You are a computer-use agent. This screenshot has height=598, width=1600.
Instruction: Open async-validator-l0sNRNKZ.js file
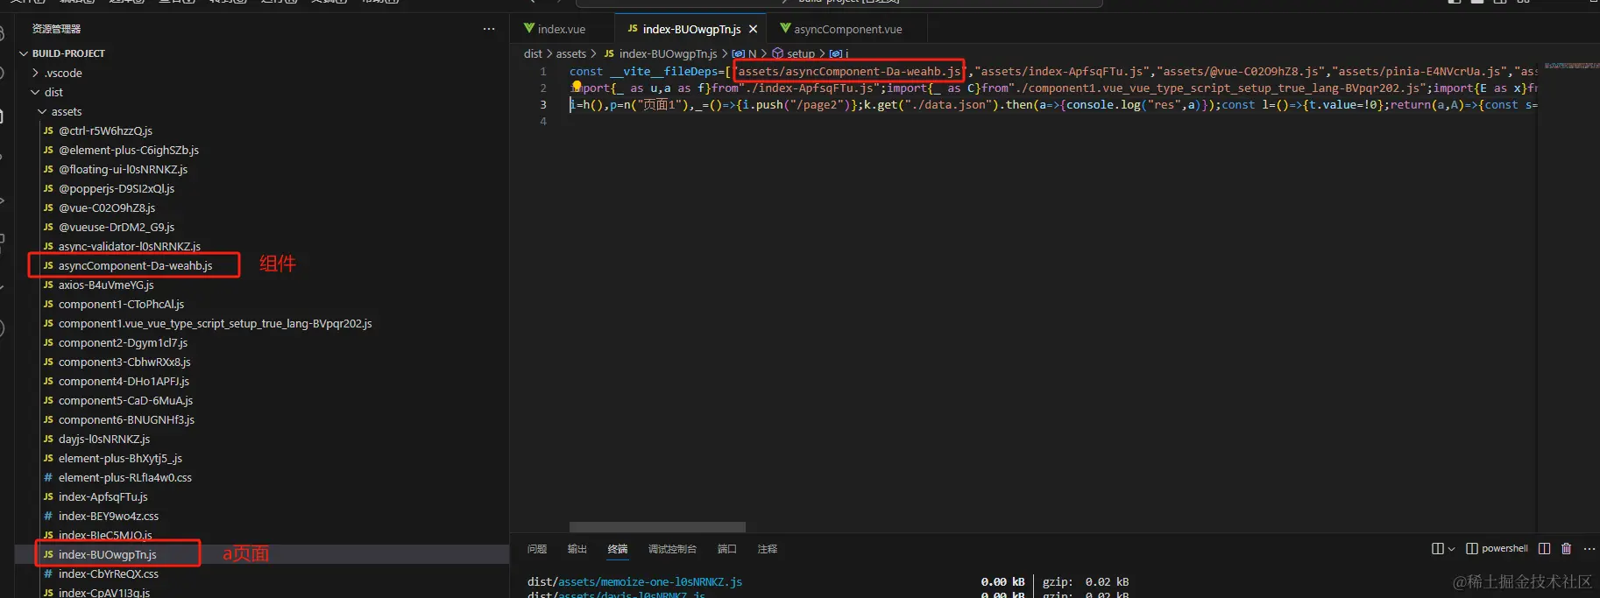(130, 246)
